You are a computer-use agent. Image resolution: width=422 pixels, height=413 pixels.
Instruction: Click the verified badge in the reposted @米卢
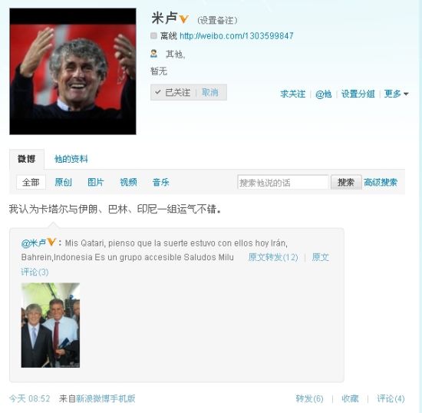pos(51,242)
